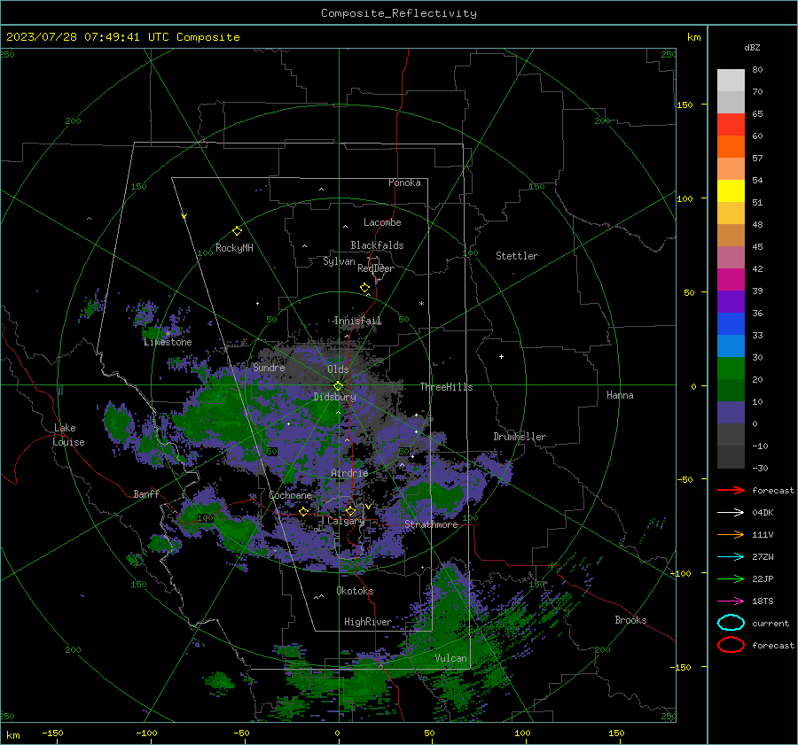This screenshot has height=745, width=798.
Task: Click the yellow marker below RedDeer
Action: 365,288
